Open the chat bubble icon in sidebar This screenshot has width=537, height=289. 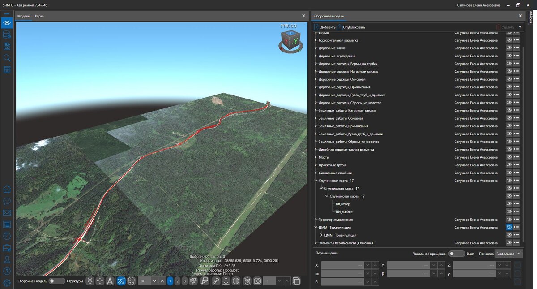pos(7,201)
